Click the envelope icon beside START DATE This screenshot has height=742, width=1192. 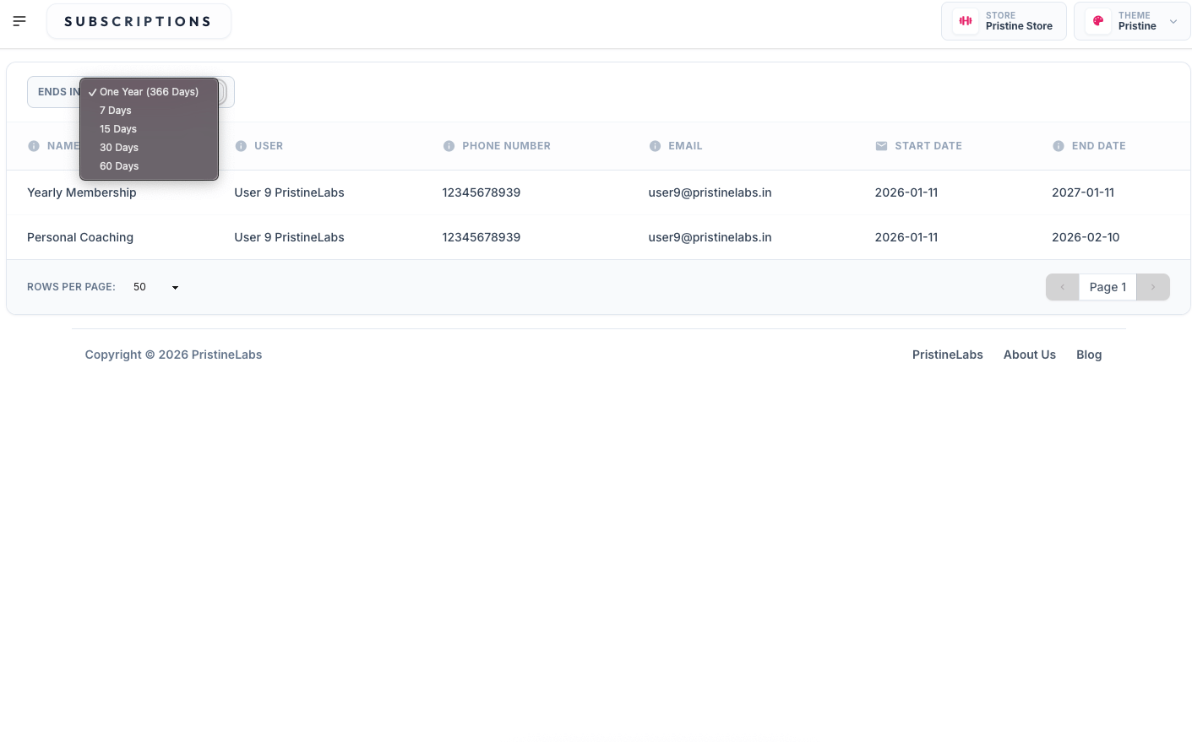click(x=880, y=145)
